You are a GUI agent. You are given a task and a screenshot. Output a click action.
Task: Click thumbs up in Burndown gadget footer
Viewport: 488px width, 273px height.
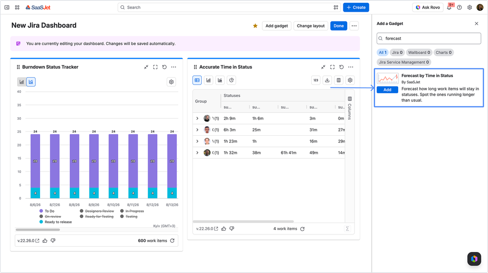click(45, 241)
